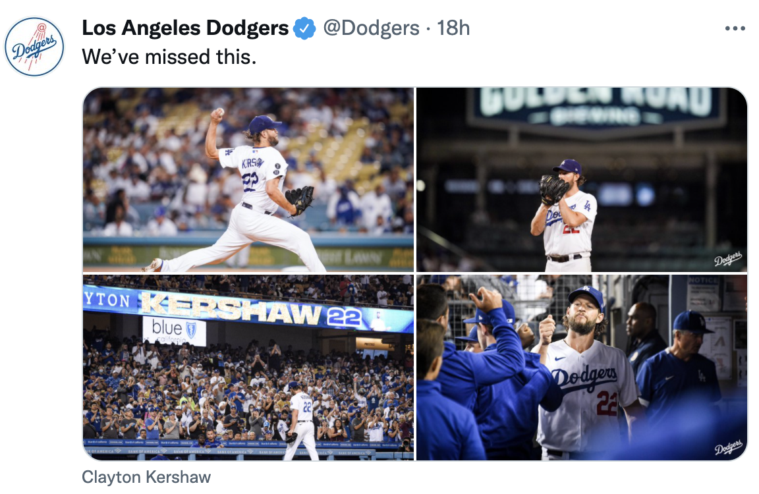The height and width of the screenshot is (494, 759).
Task: Click the Dodgers watermark on glove photo
Action: coord(728,259)
